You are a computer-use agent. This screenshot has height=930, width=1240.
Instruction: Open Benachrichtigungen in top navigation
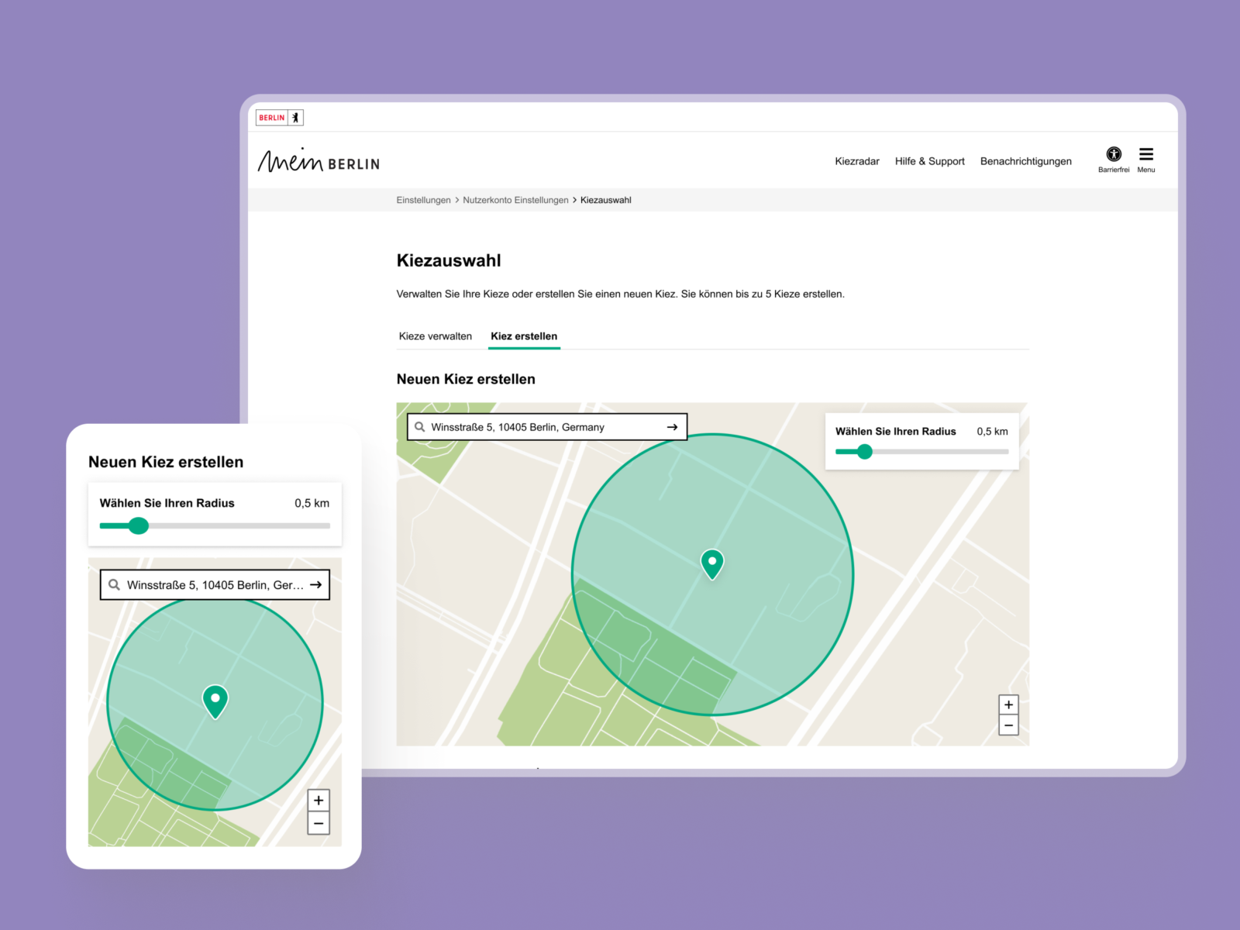pyautogui.click(x=1026, y=161)
